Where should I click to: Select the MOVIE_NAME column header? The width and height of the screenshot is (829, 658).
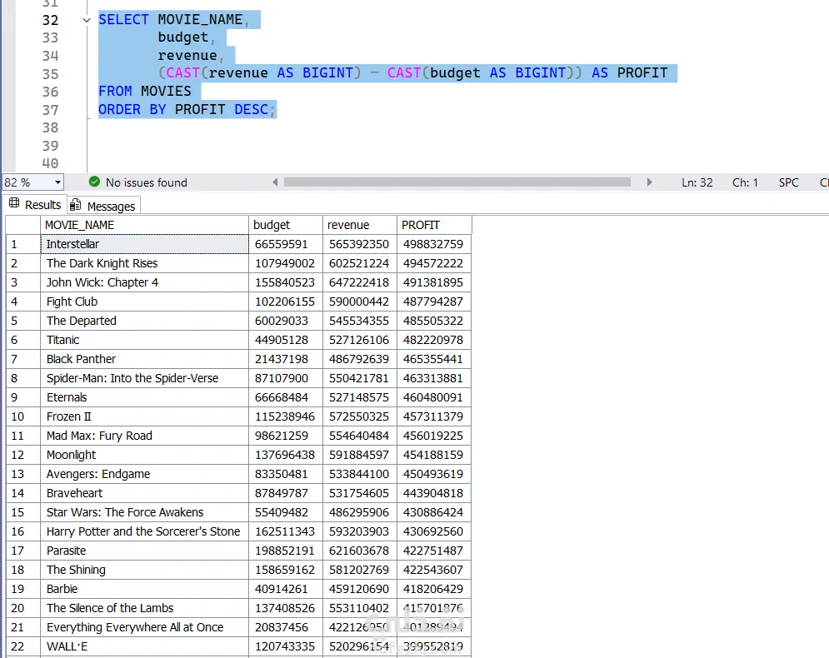[x=144, y=225]
